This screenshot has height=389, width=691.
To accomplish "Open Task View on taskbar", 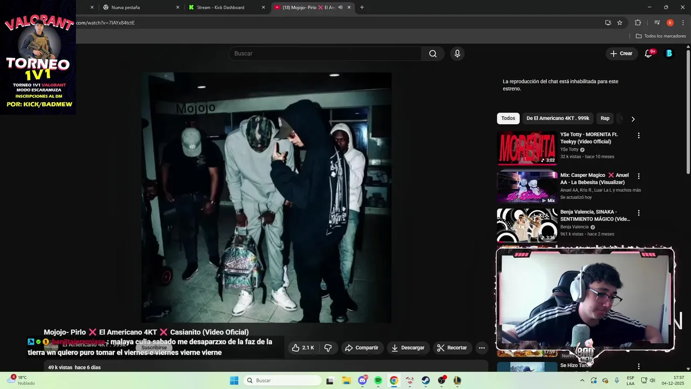I will coord(330,380).
